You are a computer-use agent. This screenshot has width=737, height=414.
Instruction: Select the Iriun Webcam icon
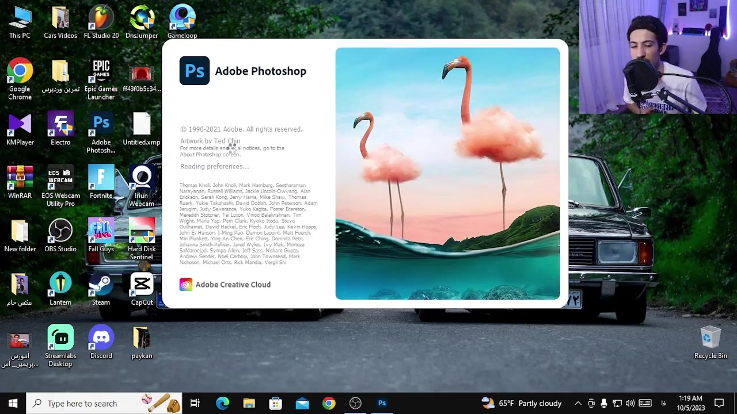click(142, 187)
